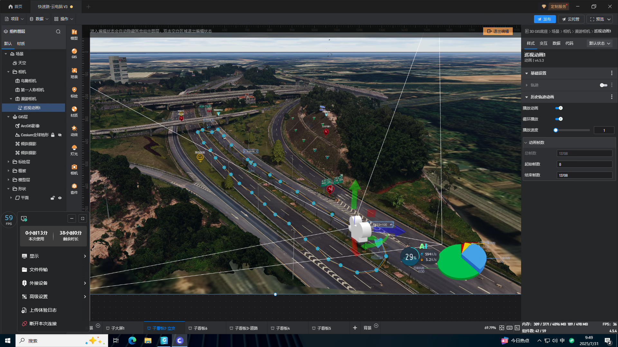Image resolution: width=618 pixels, height=347 pixels.
Task: Disable the 循环播放 loop switch
Action: coord(559,119)
